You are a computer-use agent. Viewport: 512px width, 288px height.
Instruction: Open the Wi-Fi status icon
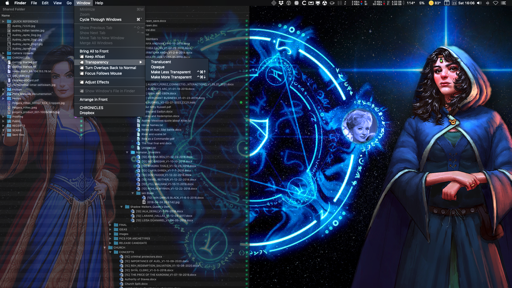coord(495,3)
